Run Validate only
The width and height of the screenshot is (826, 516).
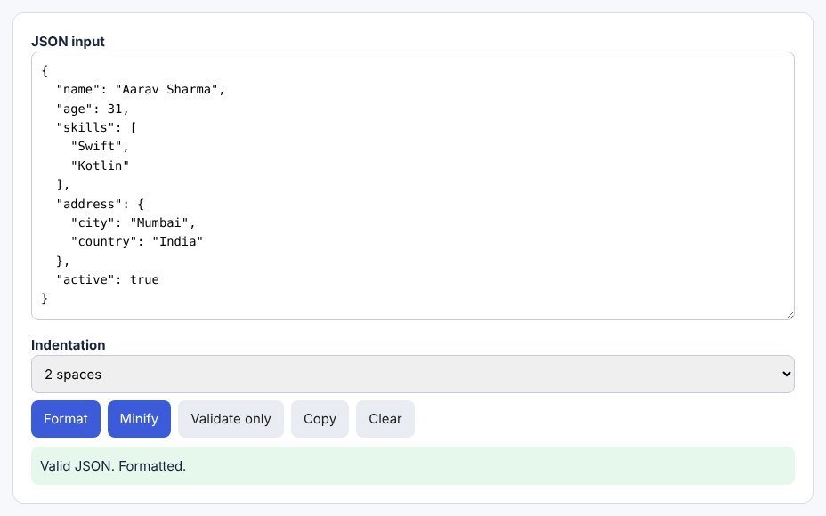[x=231, y=419]
